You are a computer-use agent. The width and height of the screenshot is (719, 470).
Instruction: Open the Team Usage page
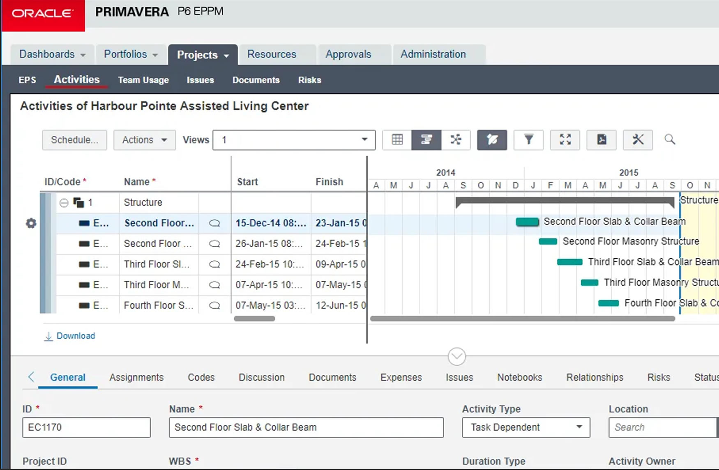143,80
